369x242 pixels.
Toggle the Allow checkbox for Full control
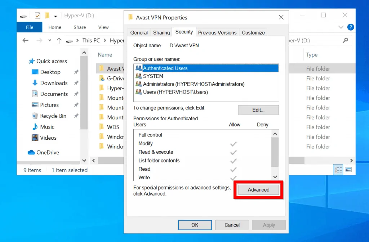point(234,135)
